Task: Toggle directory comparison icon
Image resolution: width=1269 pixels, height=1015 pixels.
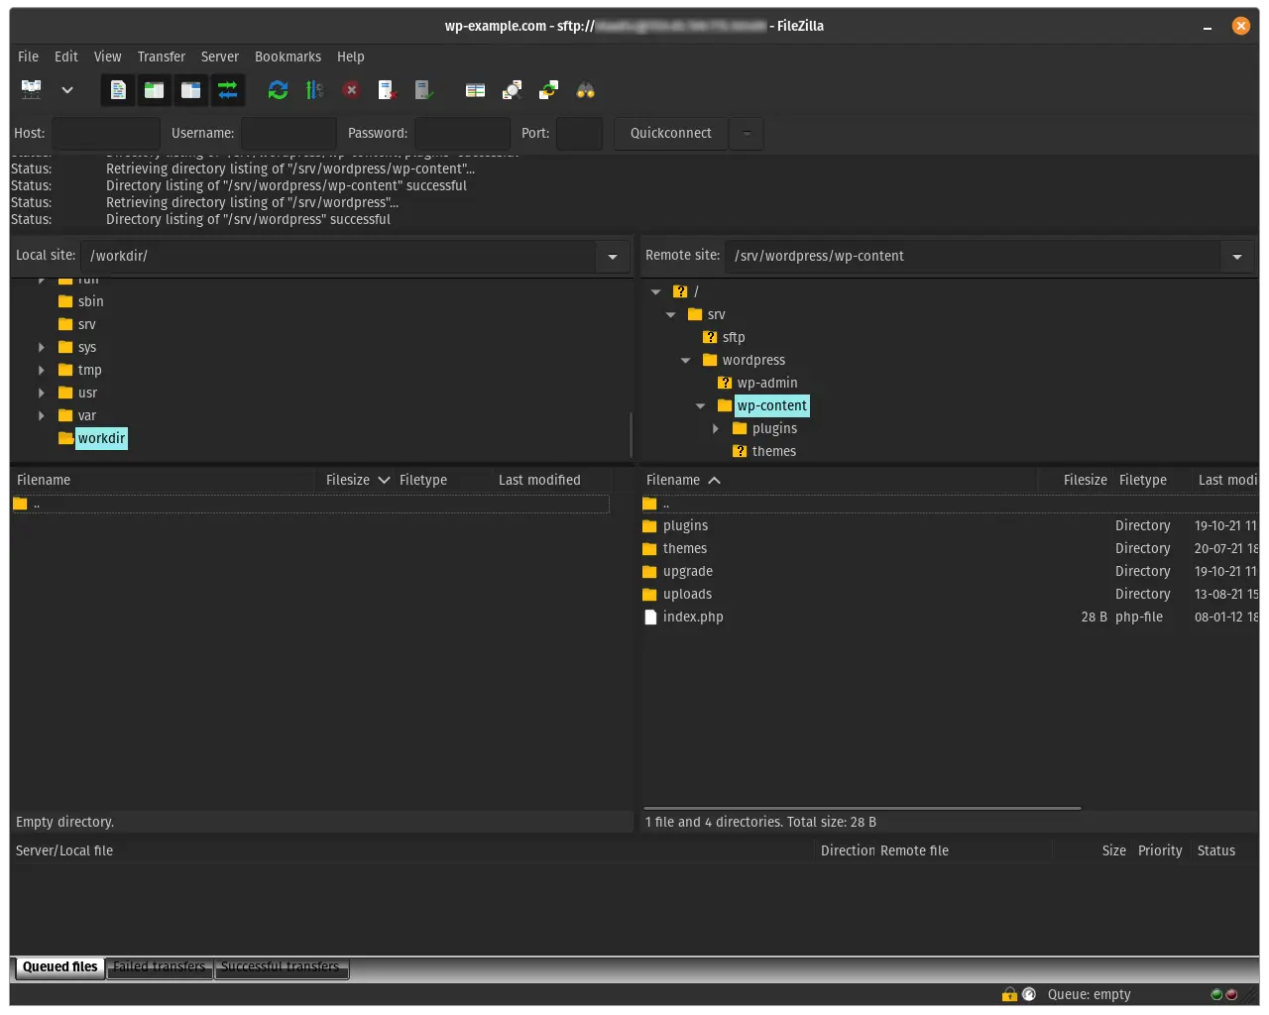Action: tap(512, 90)
